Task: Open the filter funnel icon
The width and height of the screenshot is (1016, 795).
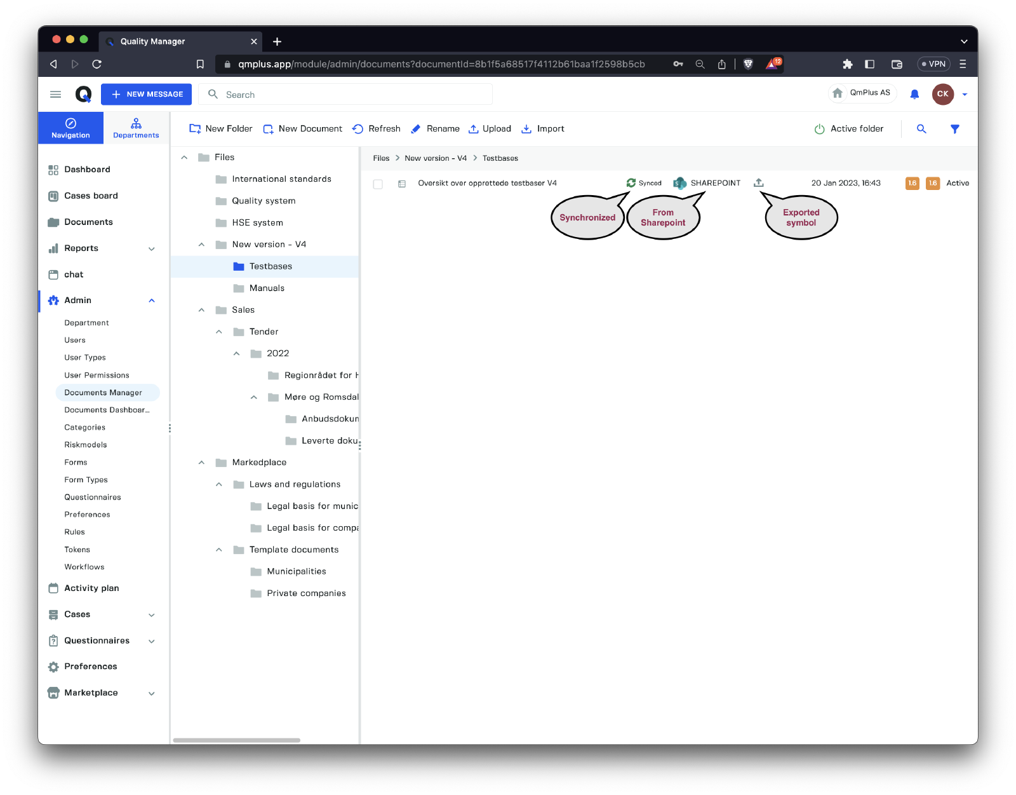Action: pos(954,129)
